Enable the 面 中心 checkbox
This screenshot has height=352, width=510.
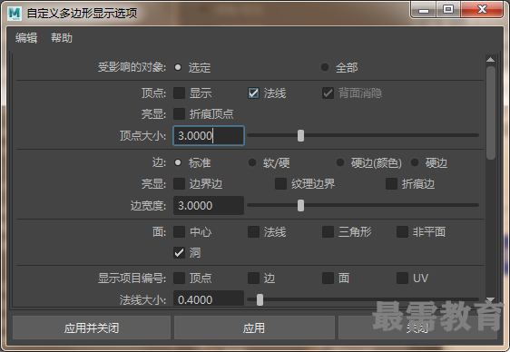pos(179,231)
